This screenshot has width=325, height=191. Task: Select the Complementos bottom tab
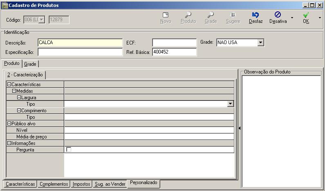pos(54,184)
